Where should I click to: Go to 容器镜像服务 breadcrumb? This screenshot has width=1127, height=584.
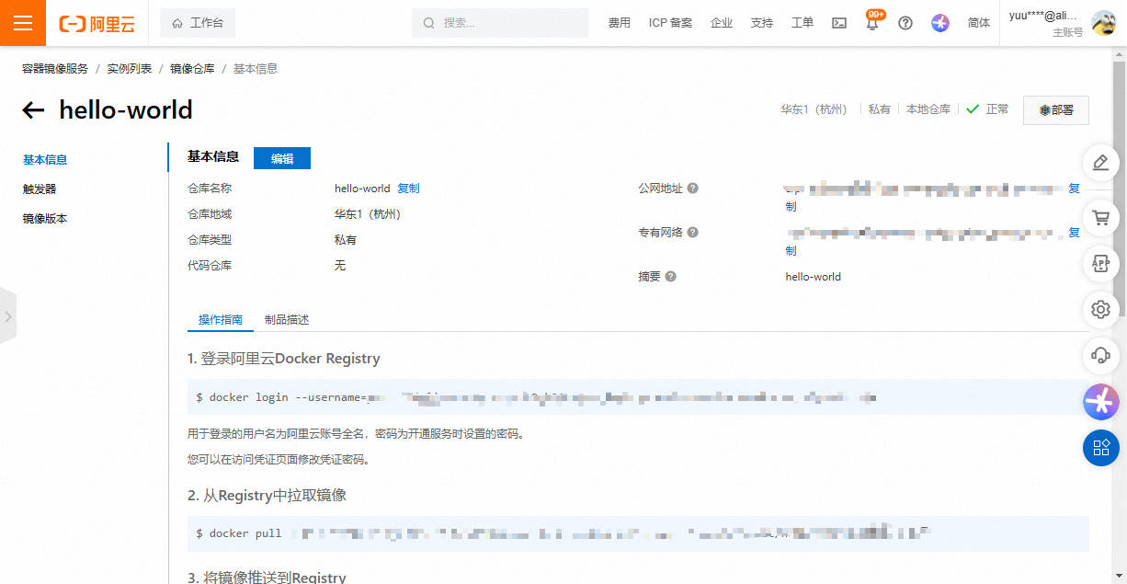[x=55, y=69]
